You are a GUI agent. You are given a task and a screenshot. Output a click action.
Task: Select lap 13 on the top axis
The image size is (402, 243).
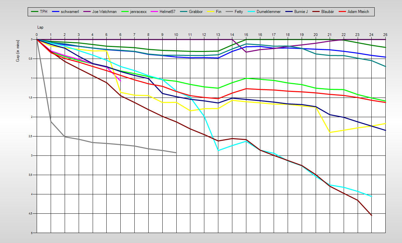click(218, 34)
